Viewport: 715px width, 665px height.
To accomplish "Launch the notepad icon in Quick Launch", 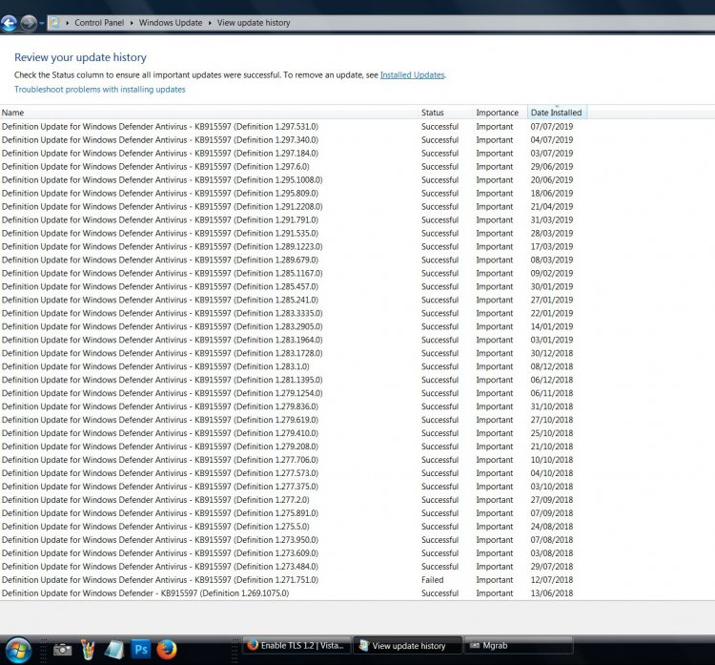I will 114,650.
